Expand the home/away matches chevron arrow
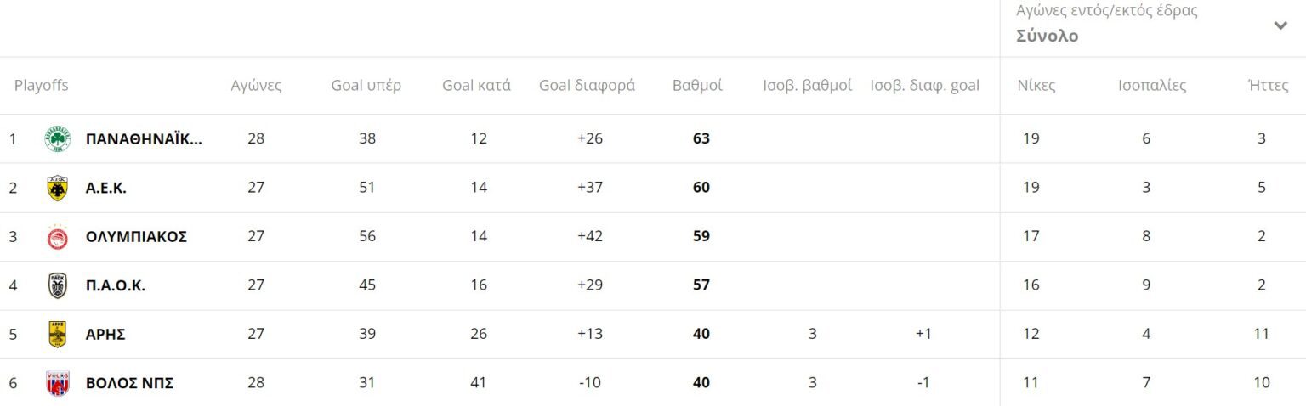Viewport: 1306px width, 406px height. pos(1280,25)
